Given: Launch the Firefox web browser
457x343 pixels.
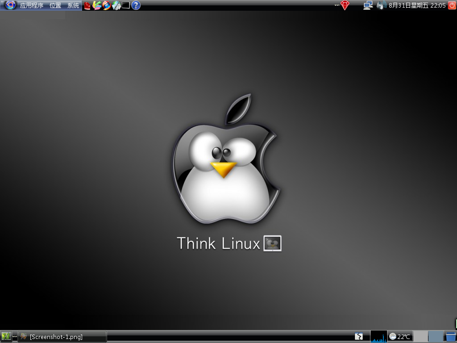Looking at the screenshot, I should point(106,5).
